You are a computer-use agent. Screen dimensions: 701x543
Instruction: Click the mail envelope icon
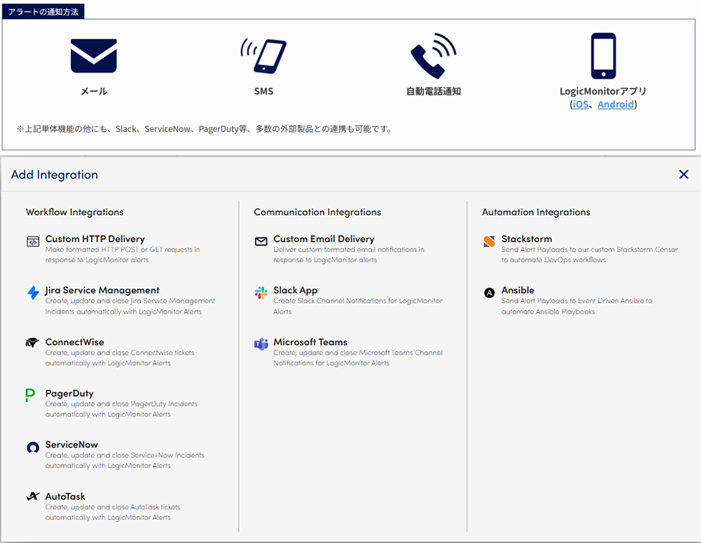coord(93,56)
